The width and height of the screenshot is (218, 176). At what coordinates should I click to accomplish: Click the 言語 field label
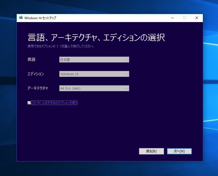31,60
